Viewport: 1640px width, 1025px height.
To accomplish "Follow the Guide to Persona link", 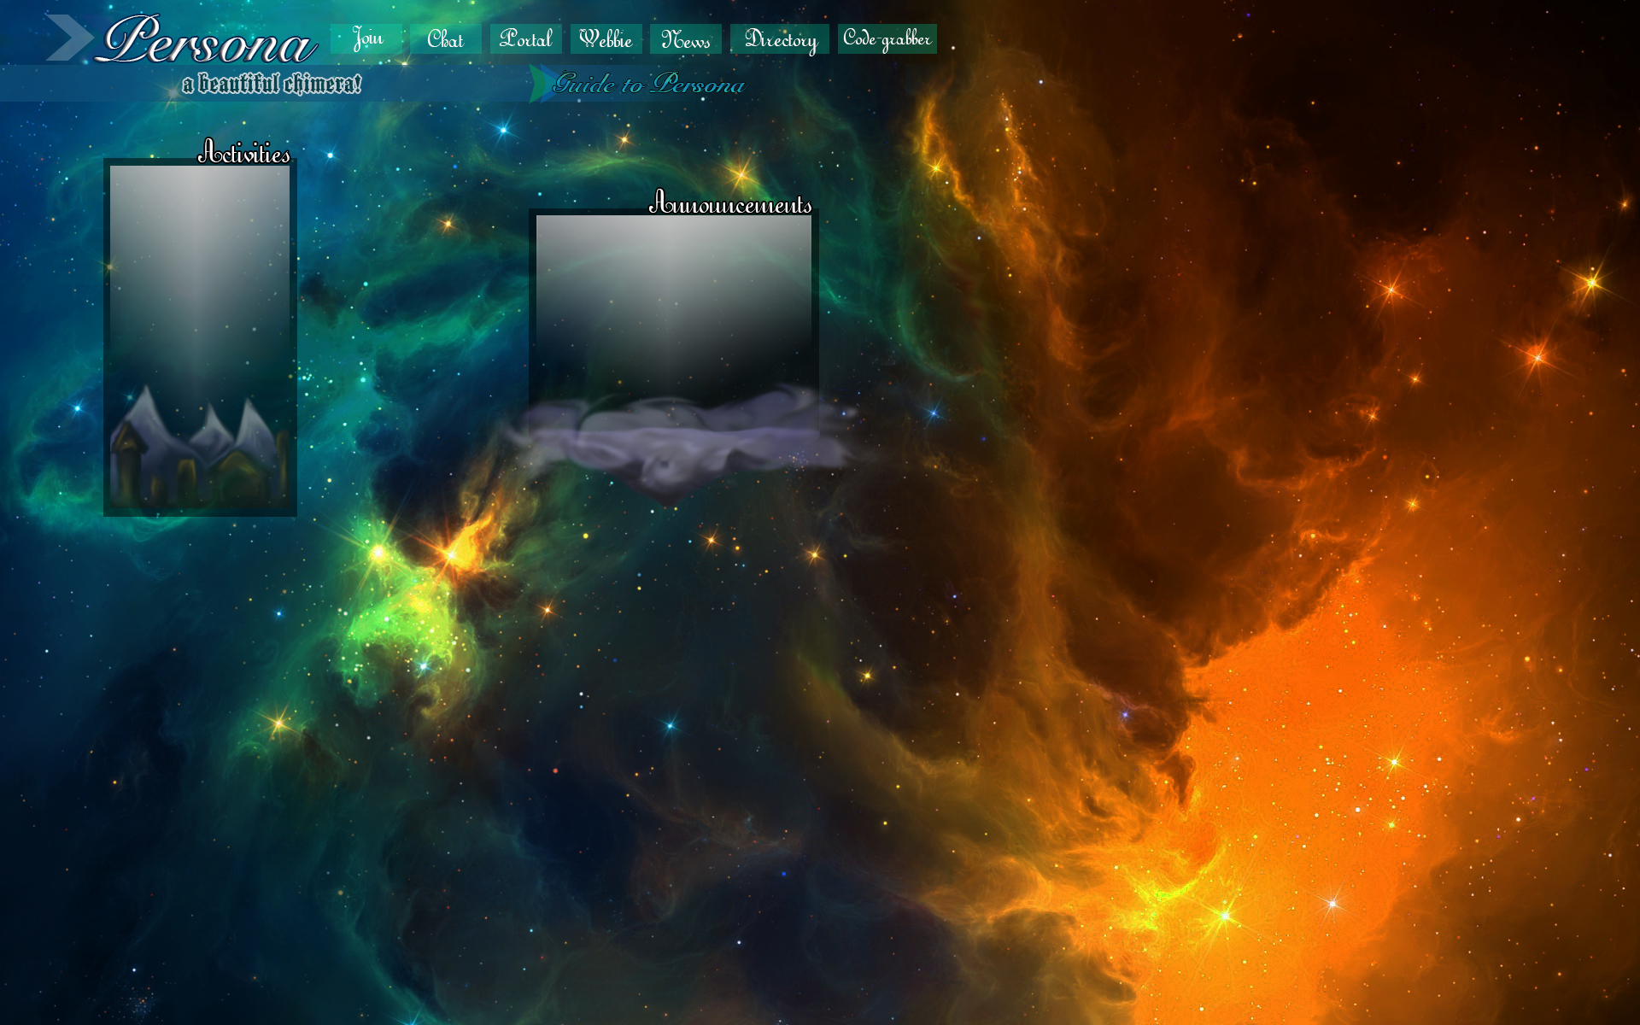I will coord(649,84).
